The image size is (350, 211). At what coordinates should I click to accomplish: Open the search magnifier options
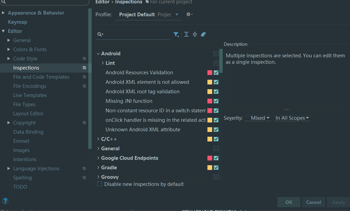(99, 34)
